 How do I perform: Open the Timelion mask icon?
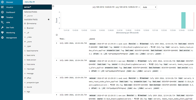point(2,17)
